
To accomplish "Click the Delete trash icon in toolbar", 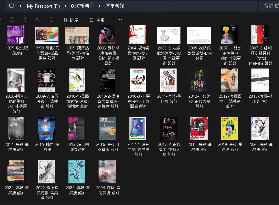I will coord(52,20).
